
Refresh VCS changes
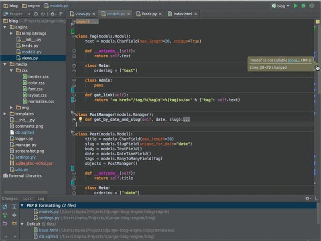[x=5, y=207]
